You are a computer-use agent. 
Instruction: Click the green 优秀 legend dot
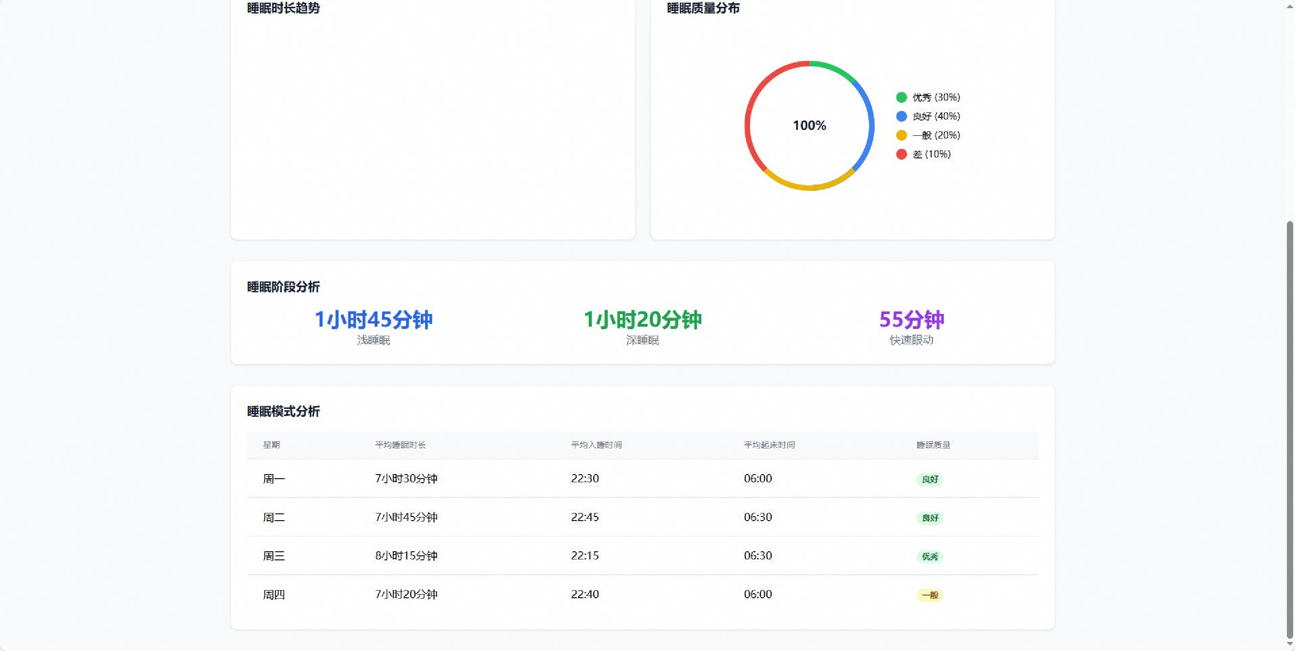[901, 97]
